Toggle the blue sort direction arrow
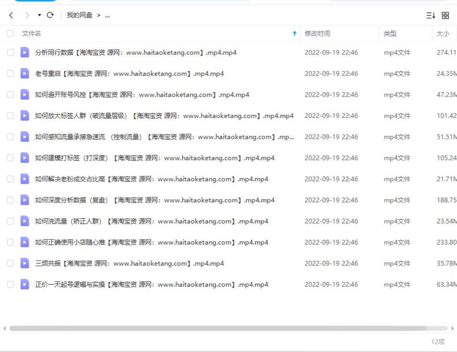457x352 pixels. [x=294, y=33]
